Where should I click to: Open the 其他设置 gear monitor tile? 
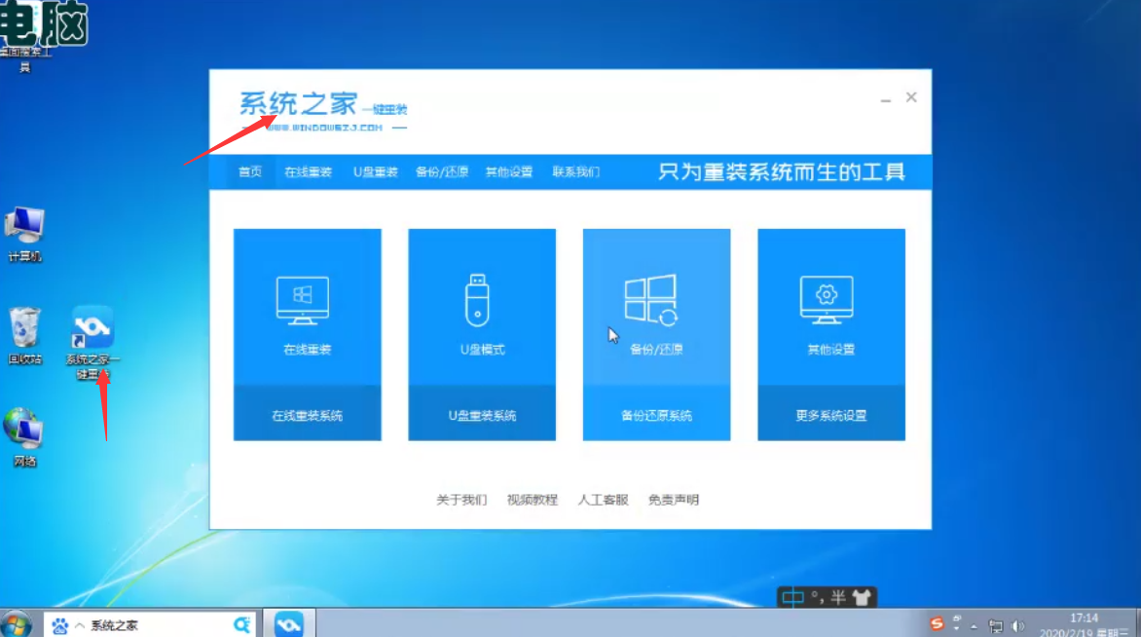coord(831,307)
